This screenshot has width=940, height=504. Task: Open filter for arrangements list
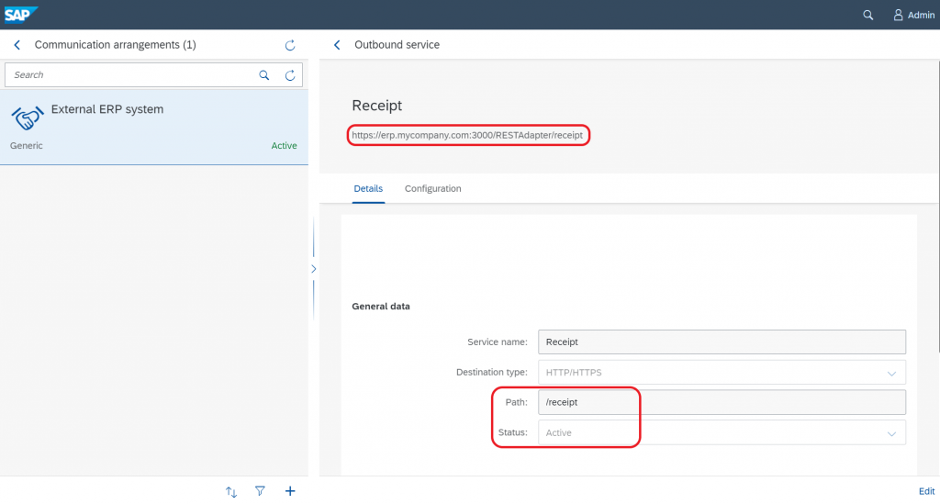coord(260,491)
